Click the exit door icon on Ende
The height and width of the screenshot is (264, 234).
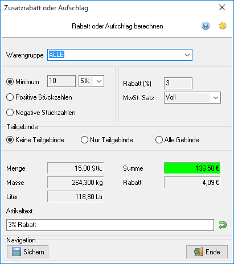click(x=199, y=252)
